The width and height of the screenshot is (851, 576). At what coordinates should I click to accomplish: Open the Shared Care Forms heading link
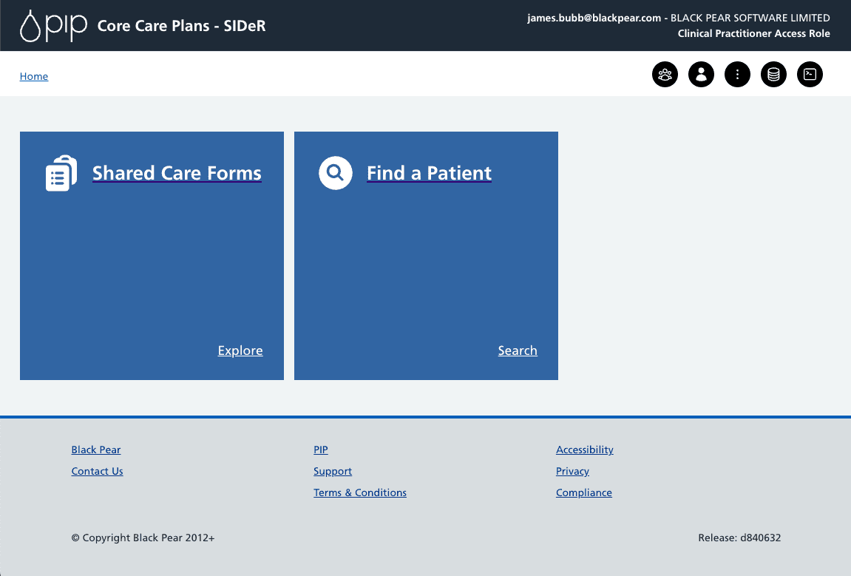[176, 173]
